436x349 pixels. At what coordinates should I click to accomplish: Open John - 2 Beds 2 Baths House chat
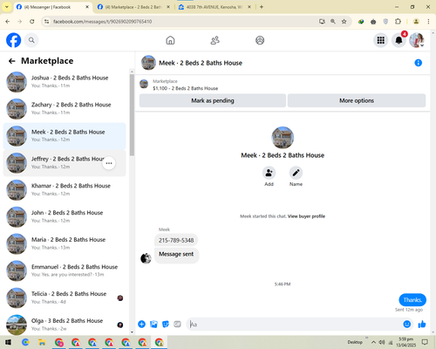tap(65, 217)
